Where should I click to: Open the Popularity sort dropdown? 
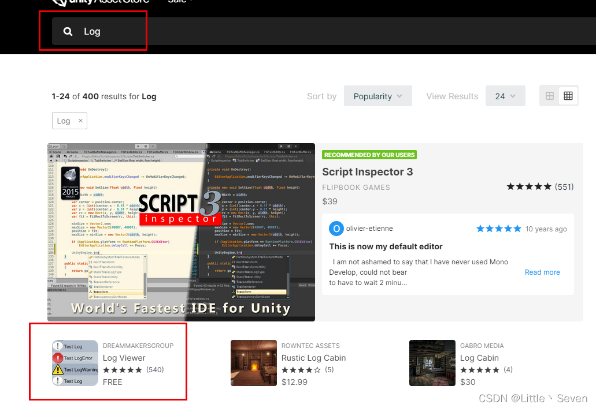[377, 96]
